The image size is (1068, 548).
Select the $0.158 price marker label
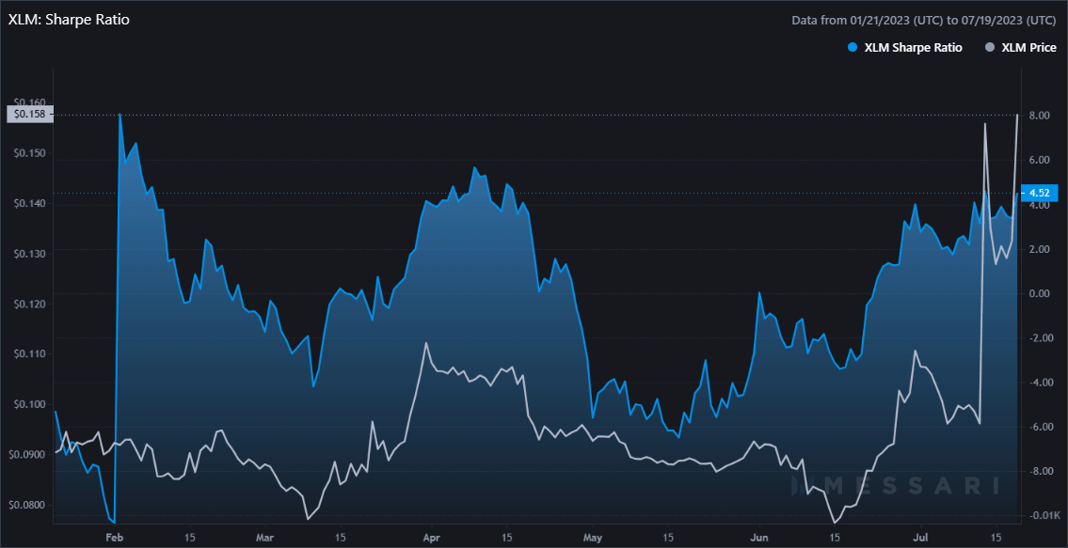pyautogui.click(x=30, y=113)
